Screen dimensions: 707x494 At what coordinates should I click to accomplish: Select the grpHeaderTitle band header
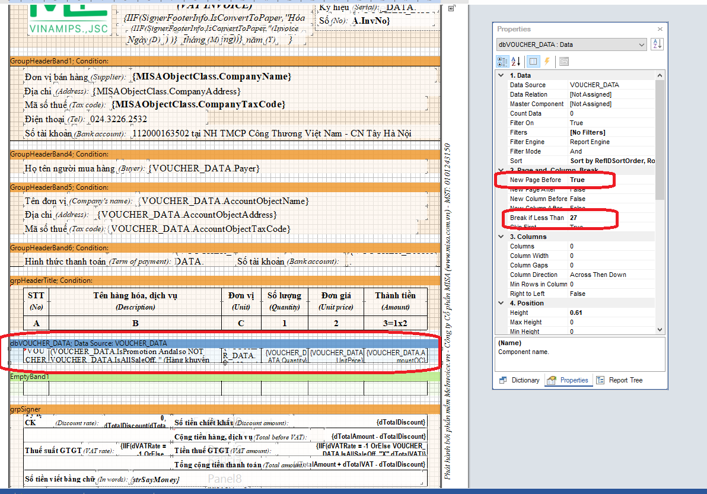[x=225, y=281]
